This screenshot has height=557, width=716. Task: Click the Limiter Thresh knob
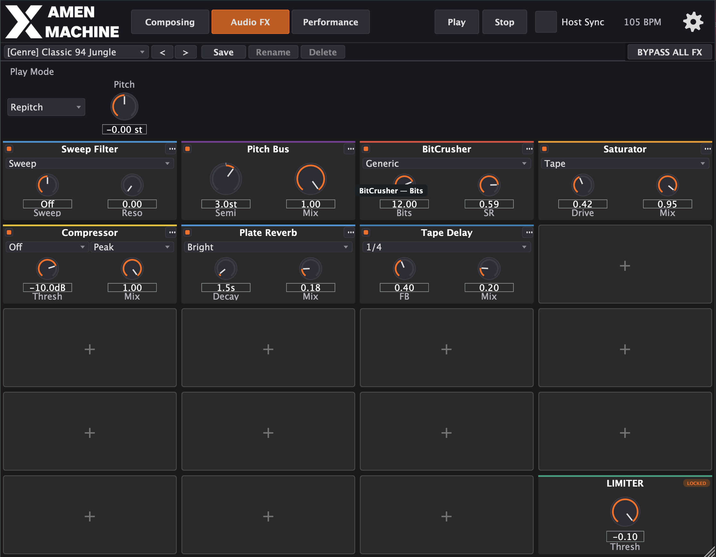click(625, 512)
